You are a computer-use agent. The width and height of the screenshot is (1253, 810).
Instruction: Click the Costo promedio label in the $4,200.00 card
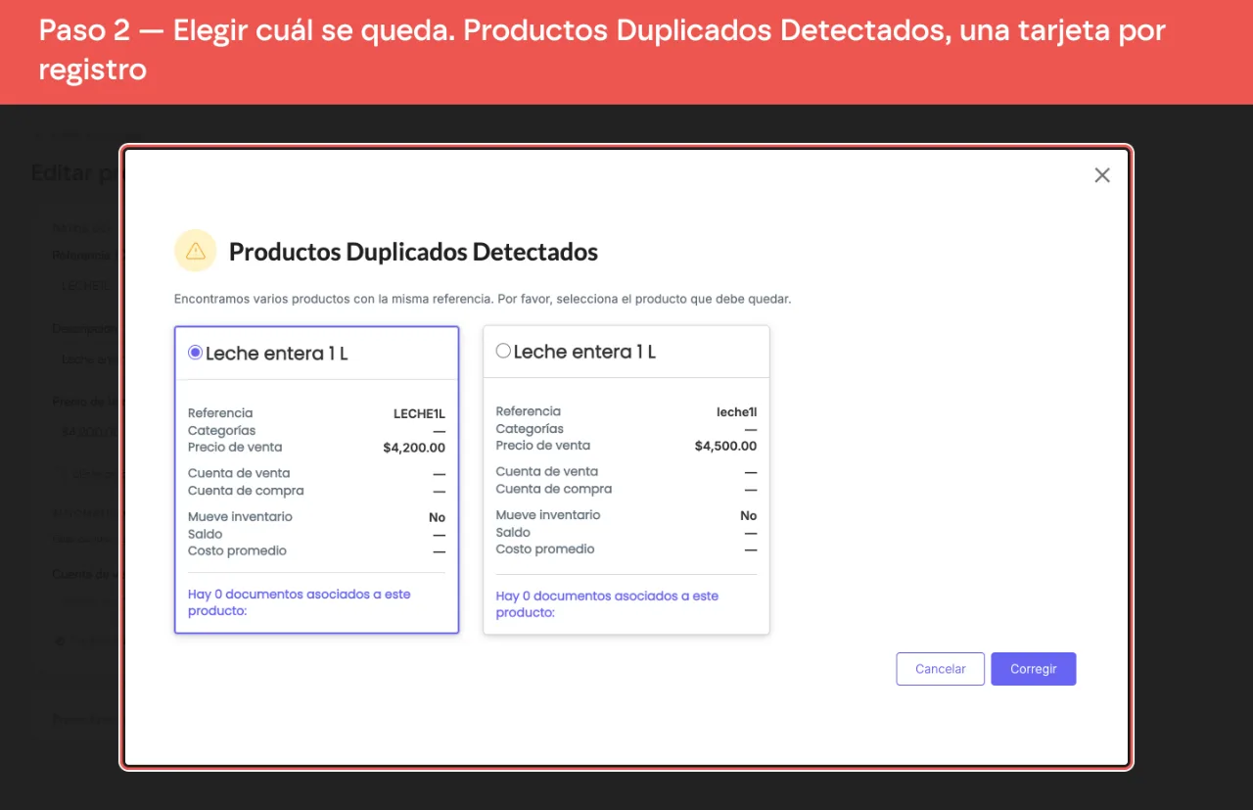[x=237, y=551]
